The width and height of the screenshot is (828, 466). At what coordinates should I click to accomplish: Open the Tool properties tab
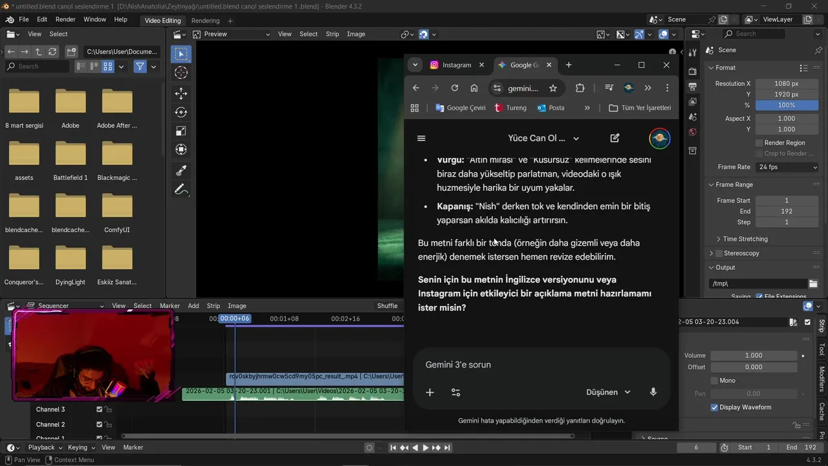pos(692,53)
